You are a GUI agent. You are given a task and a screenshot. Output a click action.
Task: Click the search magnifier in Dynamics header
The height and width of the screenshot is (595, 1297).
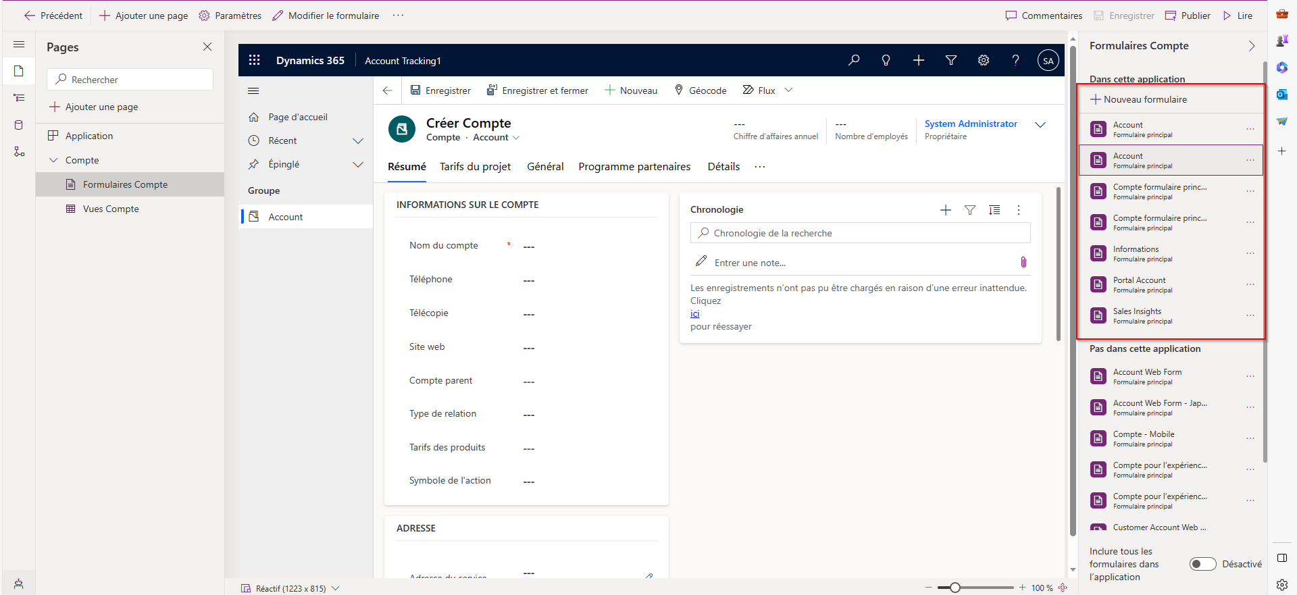coord(854,60)
